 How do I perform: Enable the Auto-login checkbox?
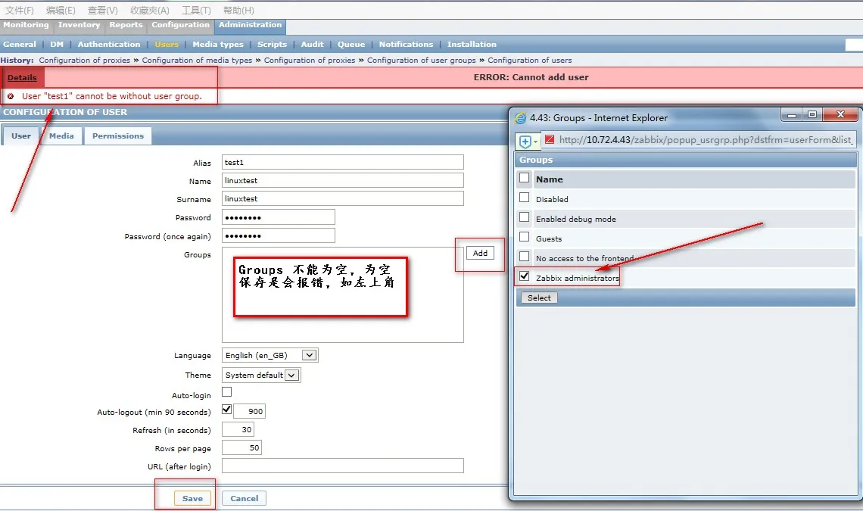point(227,392)
